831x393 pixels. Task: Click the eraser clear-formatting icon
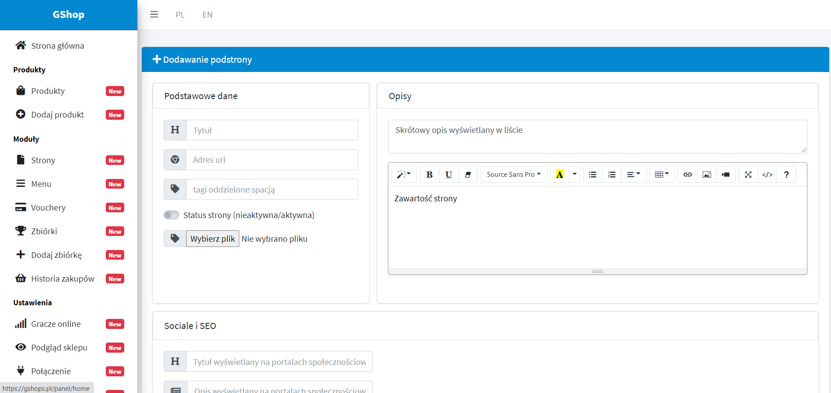pos(468,175)
